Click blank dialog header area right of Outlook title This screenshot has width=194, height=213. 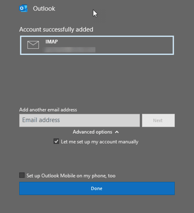pos(136,9)
